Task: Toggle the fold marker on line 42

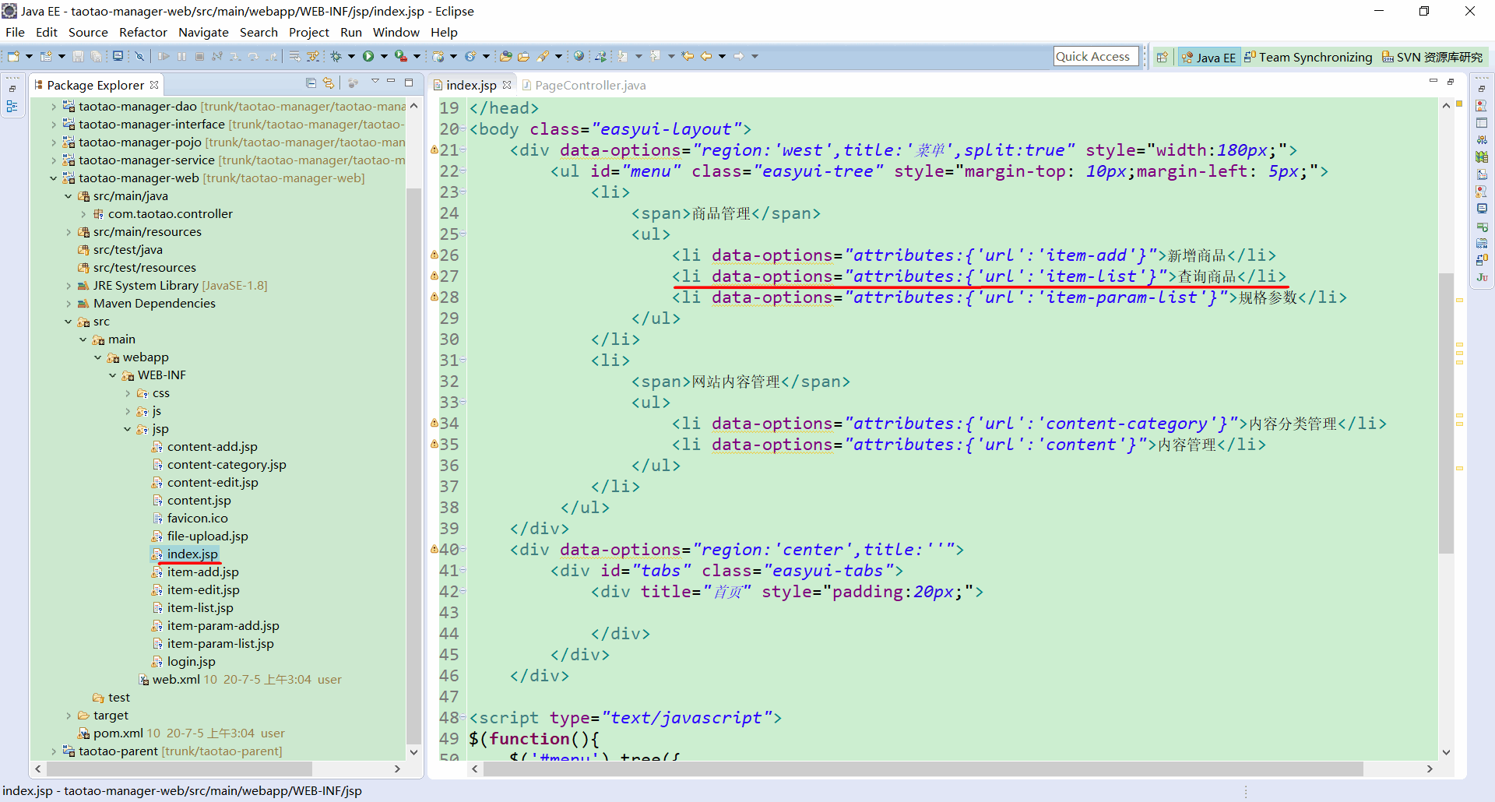Action: pyautogui.click(x=463, y=592)
